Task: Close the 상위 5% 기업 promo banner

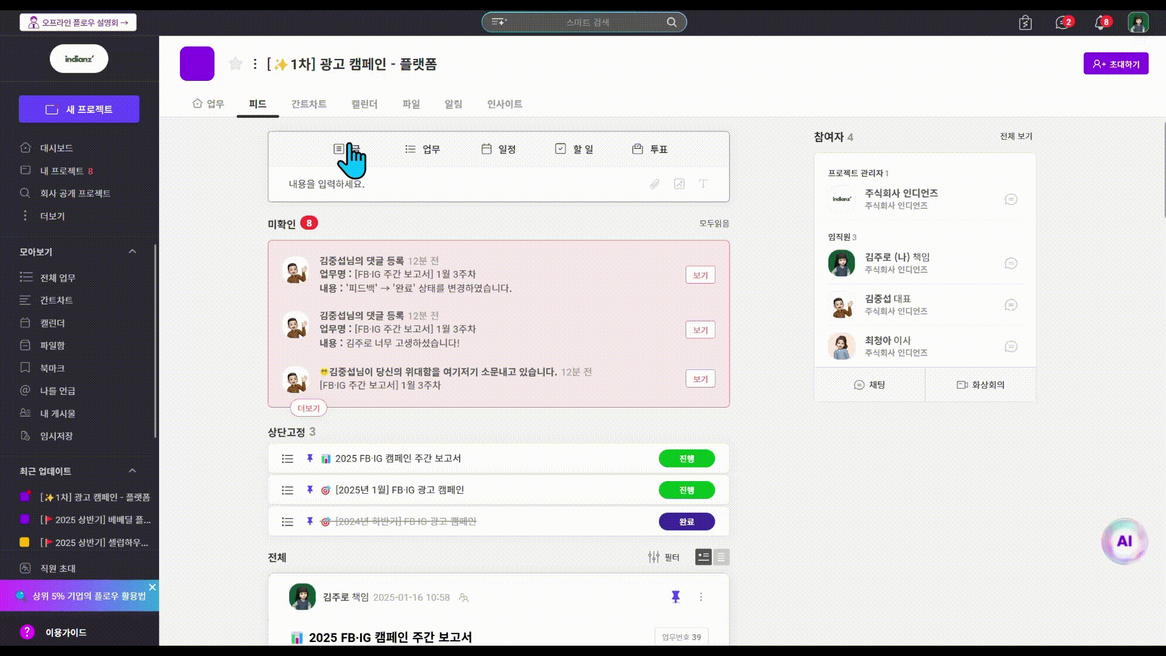Action: pos(152,587)
